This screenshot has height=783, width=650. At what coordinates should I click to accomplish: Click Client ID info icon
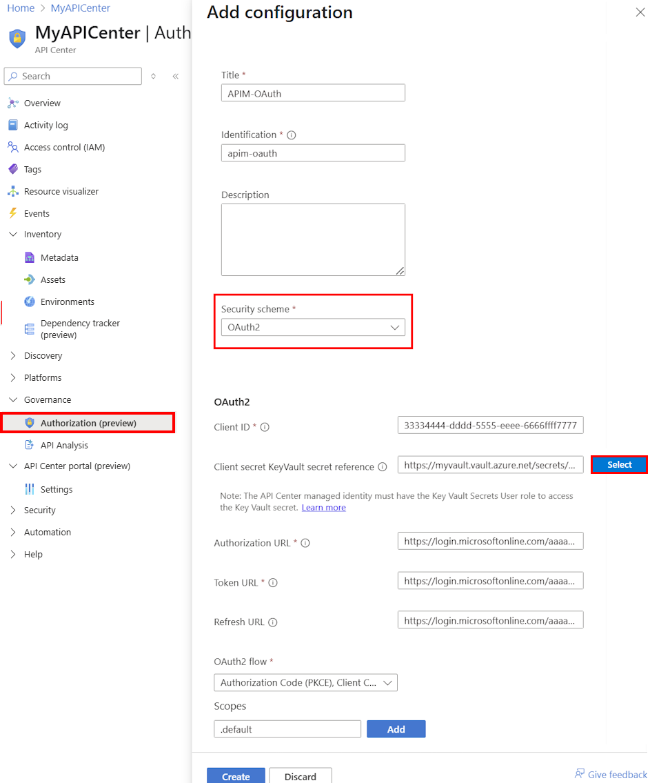[x=265, y=428]
